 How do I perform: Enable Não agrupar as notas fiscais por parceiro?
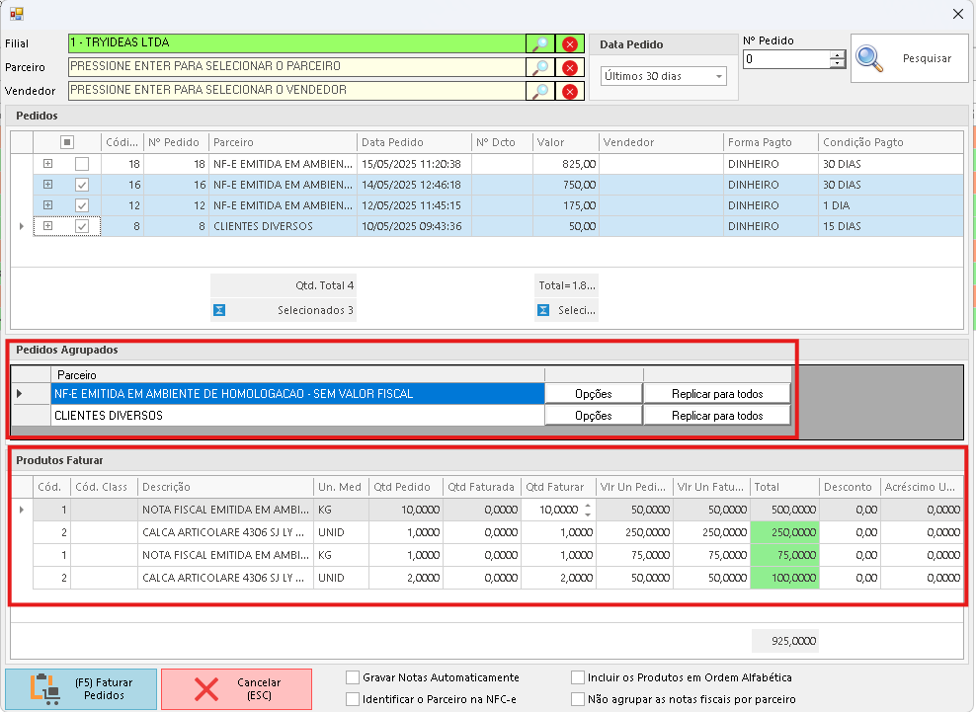pyautogui.click(x=578, y=699)
